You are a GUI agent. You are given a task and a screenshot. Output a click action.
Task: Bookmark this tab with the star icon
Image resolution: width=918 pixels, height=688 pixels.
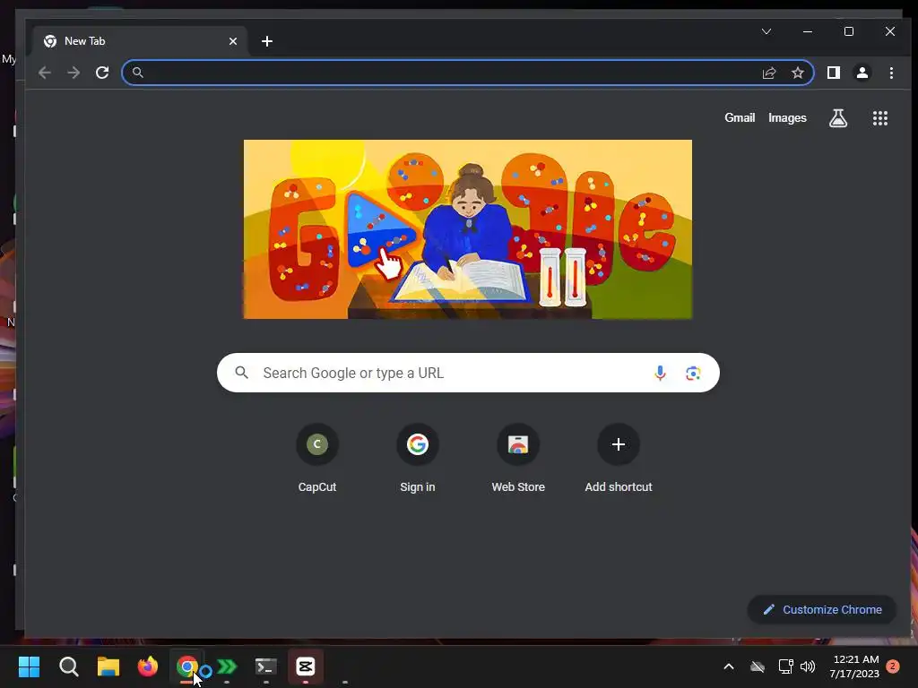(x=797, y=73)
